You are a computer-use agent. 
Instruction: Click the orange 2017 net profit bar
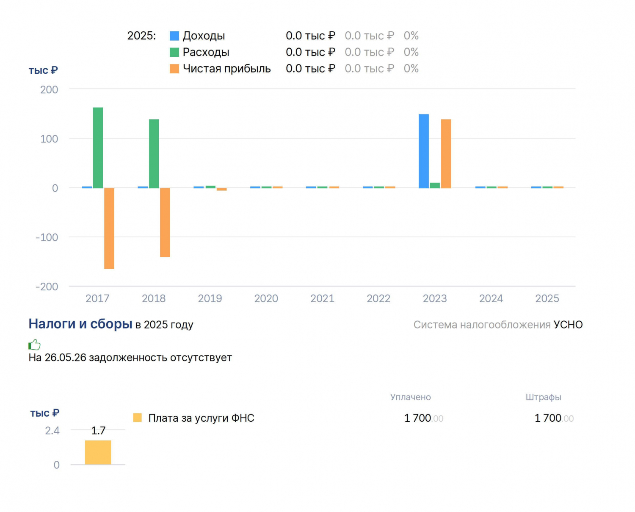[109, 228]
